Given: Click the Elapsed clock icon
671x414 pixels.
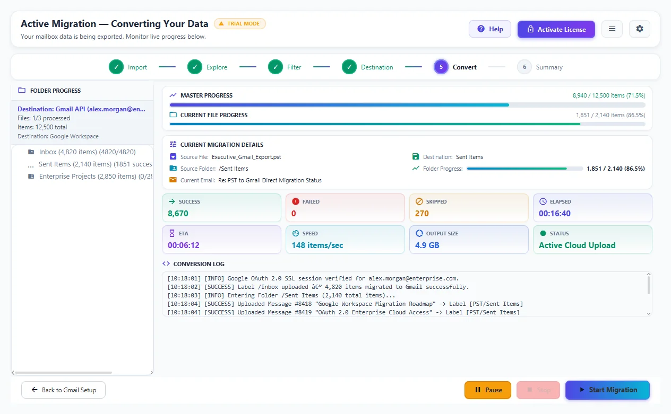Looking at the screenshot, I should pyautogui.click(x=543, y=202).
